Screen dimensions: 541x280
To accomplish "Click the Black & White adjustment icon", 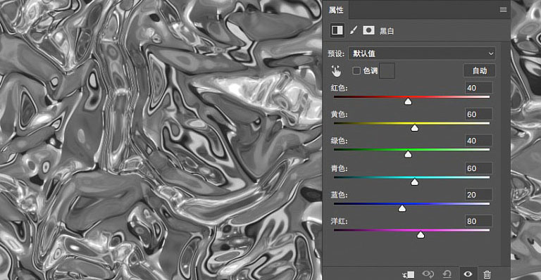I will pos(337,30).
